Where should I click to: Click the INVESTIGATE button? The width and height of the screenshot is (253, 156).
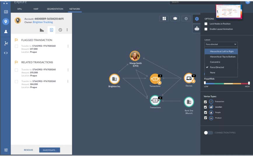(50, 150)
